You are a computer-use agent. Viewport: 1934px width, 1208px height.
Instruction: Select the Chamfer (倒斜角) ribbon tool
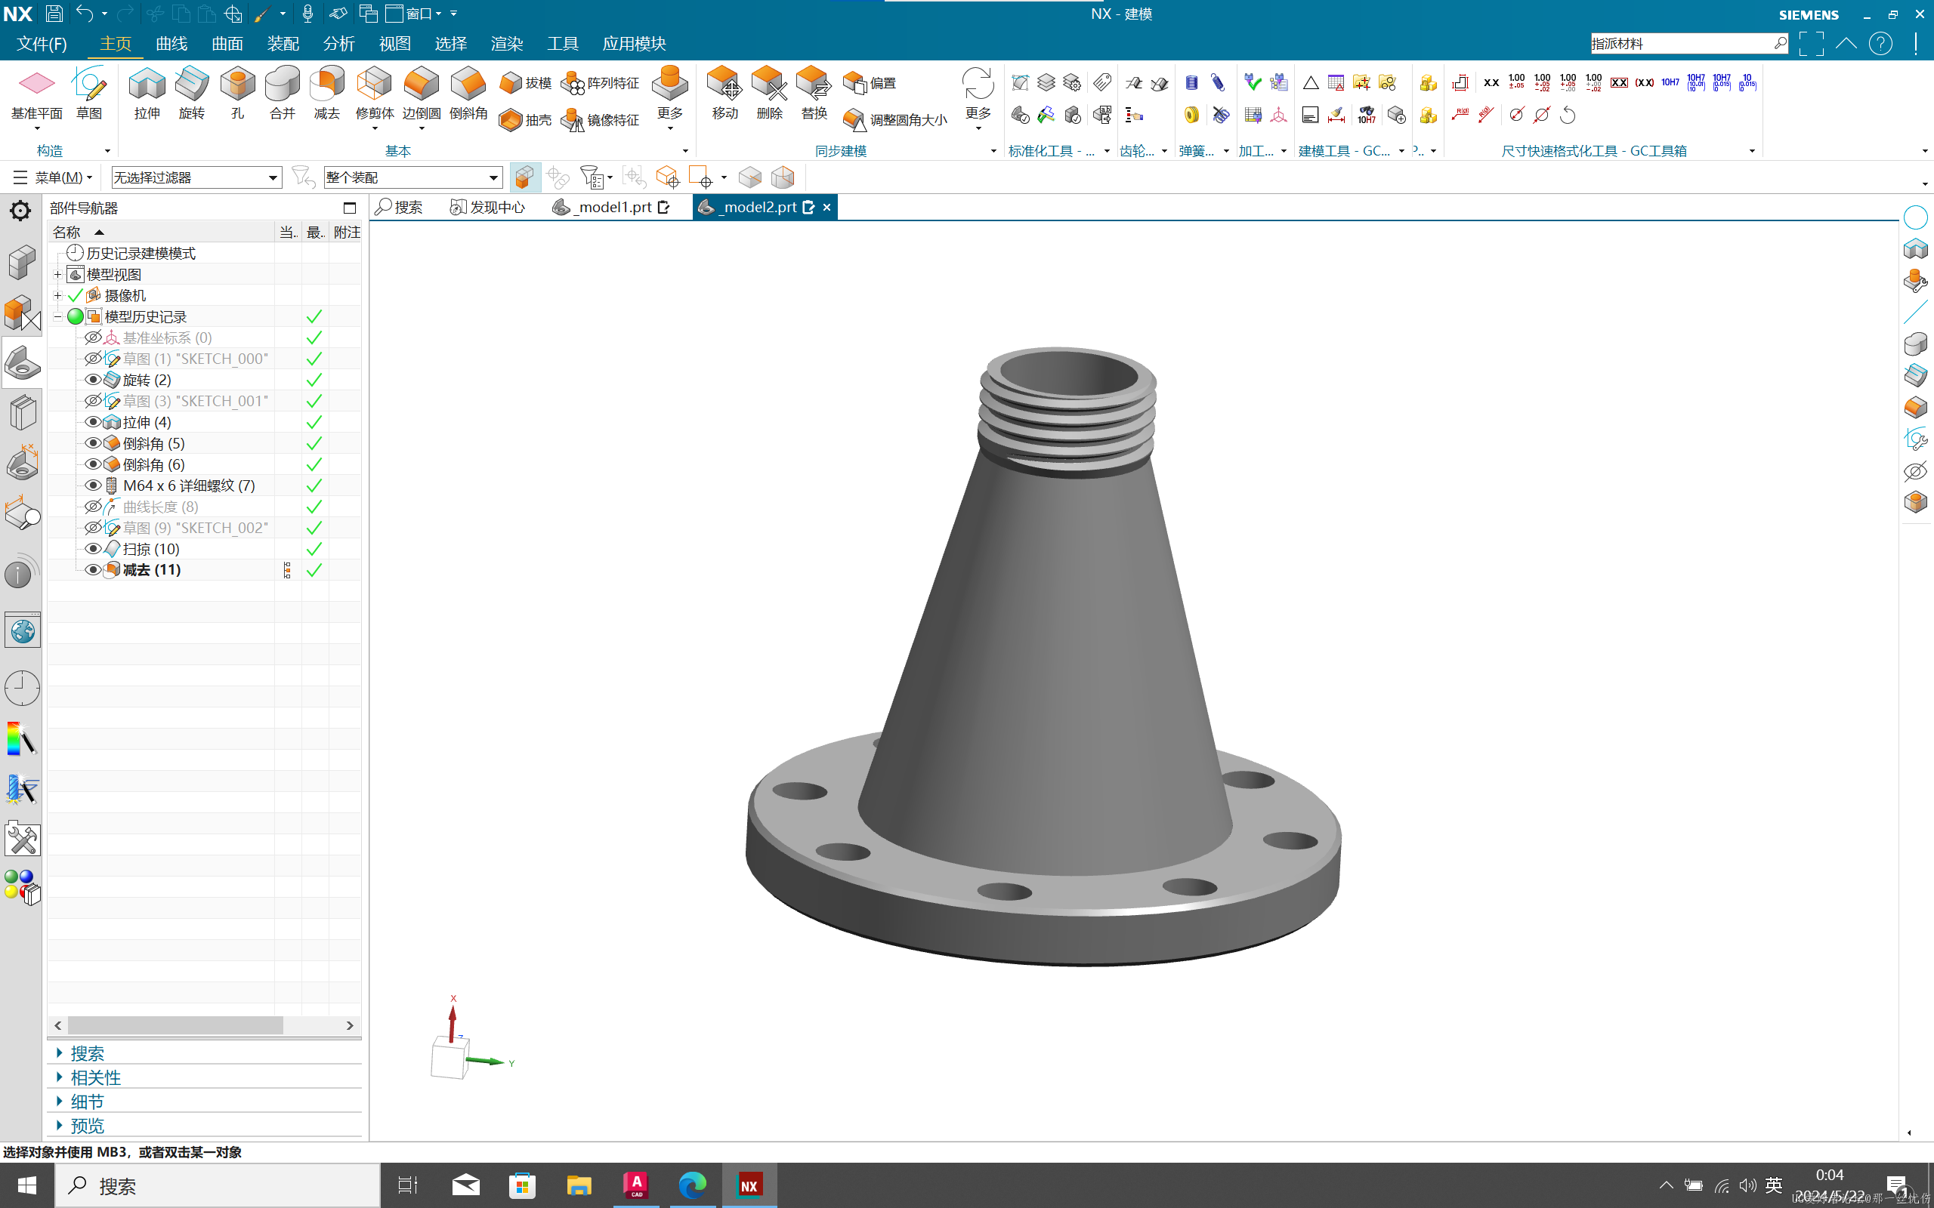point(468,94)
